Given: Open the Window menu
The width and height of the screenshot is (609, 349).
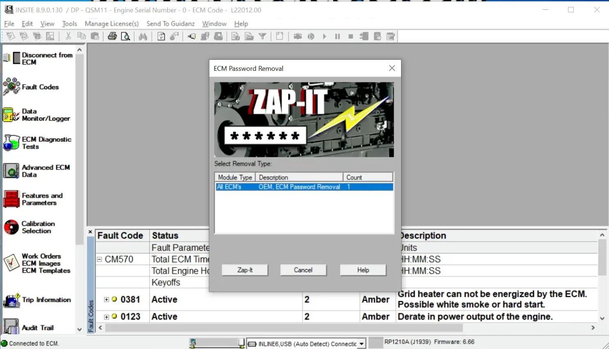Looking at the screenshot, I should pos(214,24).
